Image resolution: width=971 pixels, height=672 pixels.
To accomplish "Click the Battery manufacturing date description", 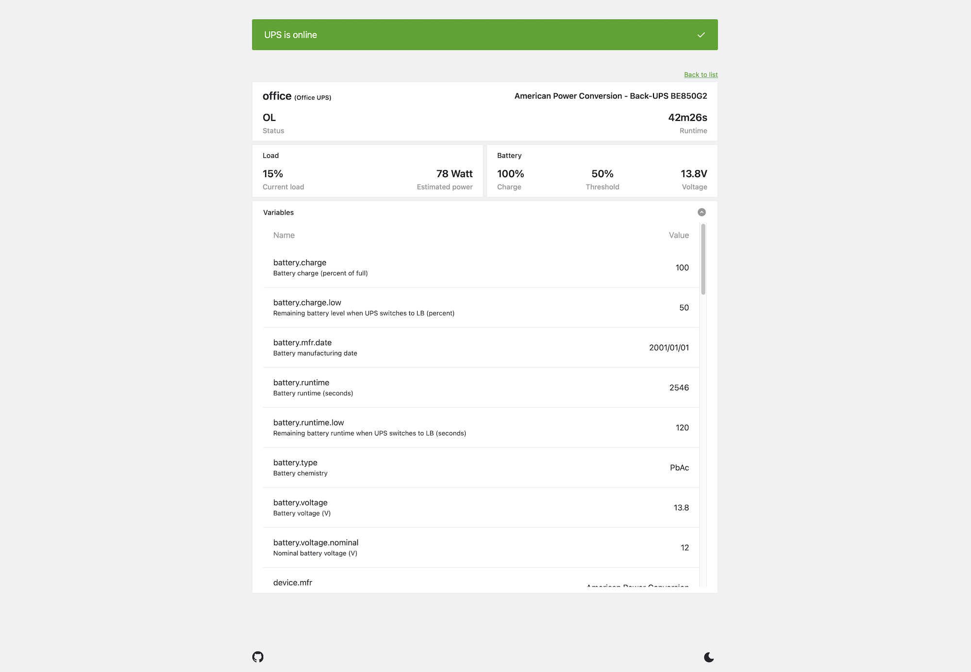I will click(315, 353).
